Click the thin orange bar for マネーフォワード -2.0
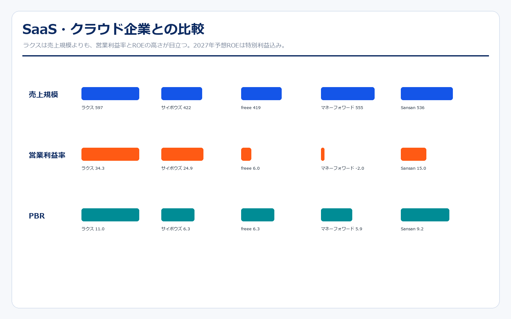This screenshot has height=319, width=511. (323, 154)
